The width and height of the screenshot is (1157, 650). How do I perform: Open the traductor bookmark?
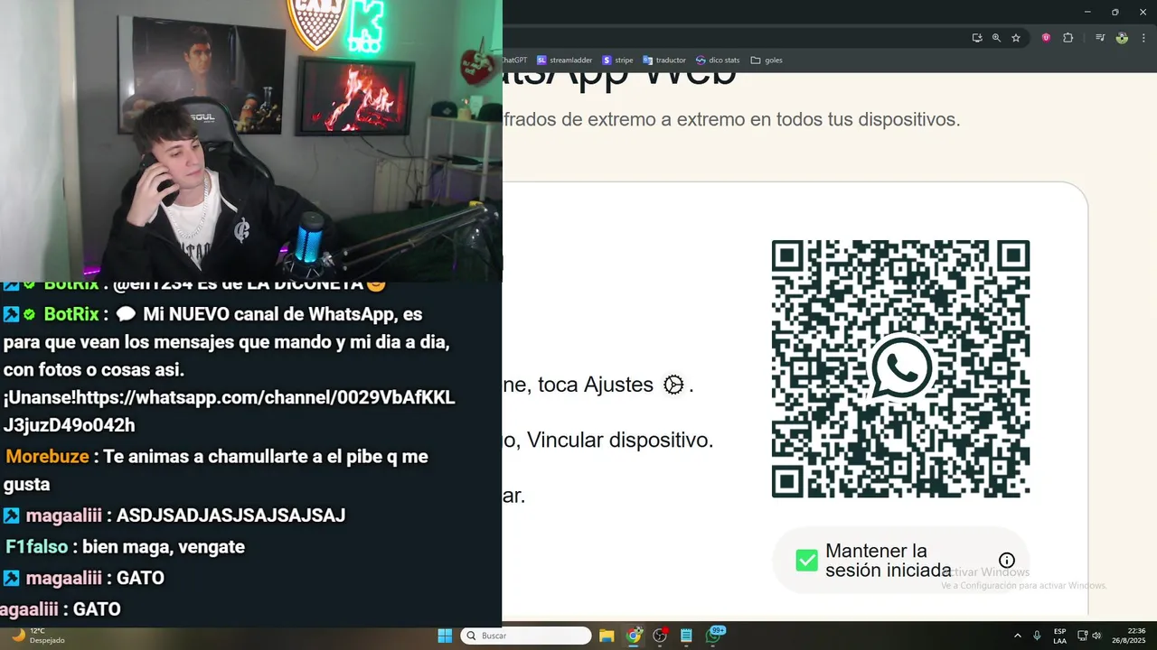pos(664,60)
